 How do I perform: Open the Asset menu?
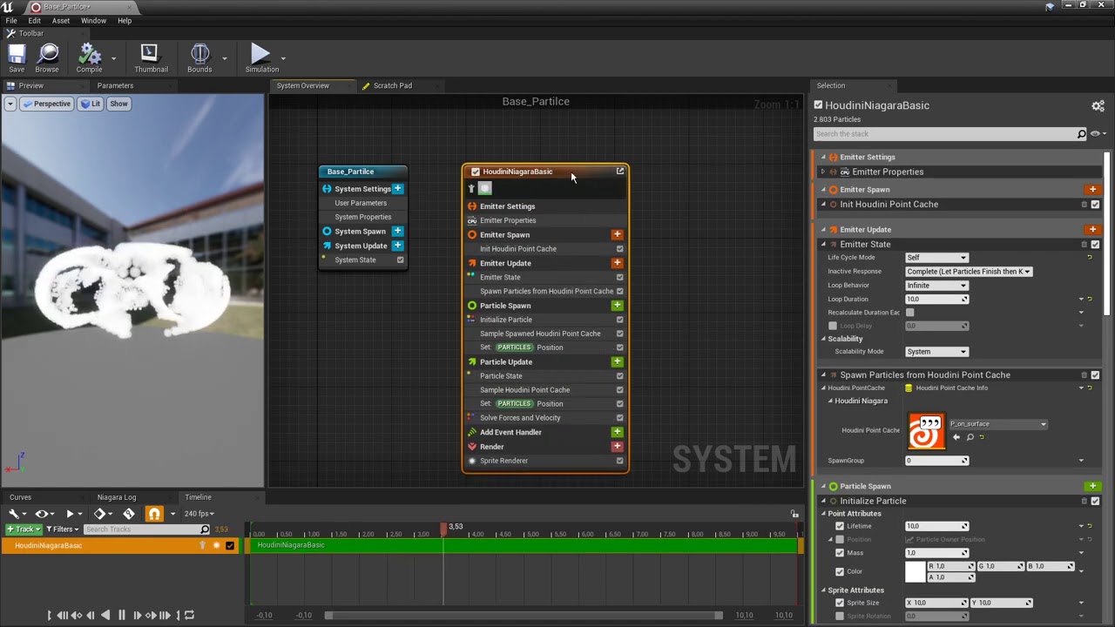coord(61,21)
